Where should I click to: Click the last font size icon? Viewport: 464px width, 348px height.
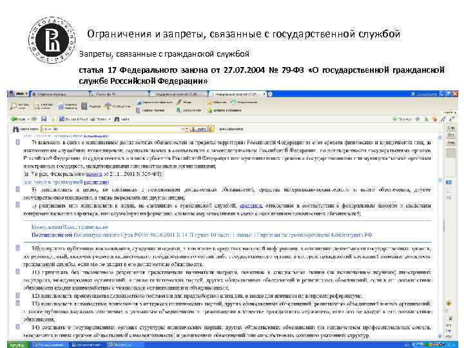tap(451, 119)
